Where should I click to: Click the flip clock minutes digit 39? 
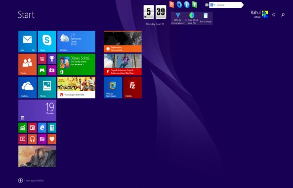[161, 12]
